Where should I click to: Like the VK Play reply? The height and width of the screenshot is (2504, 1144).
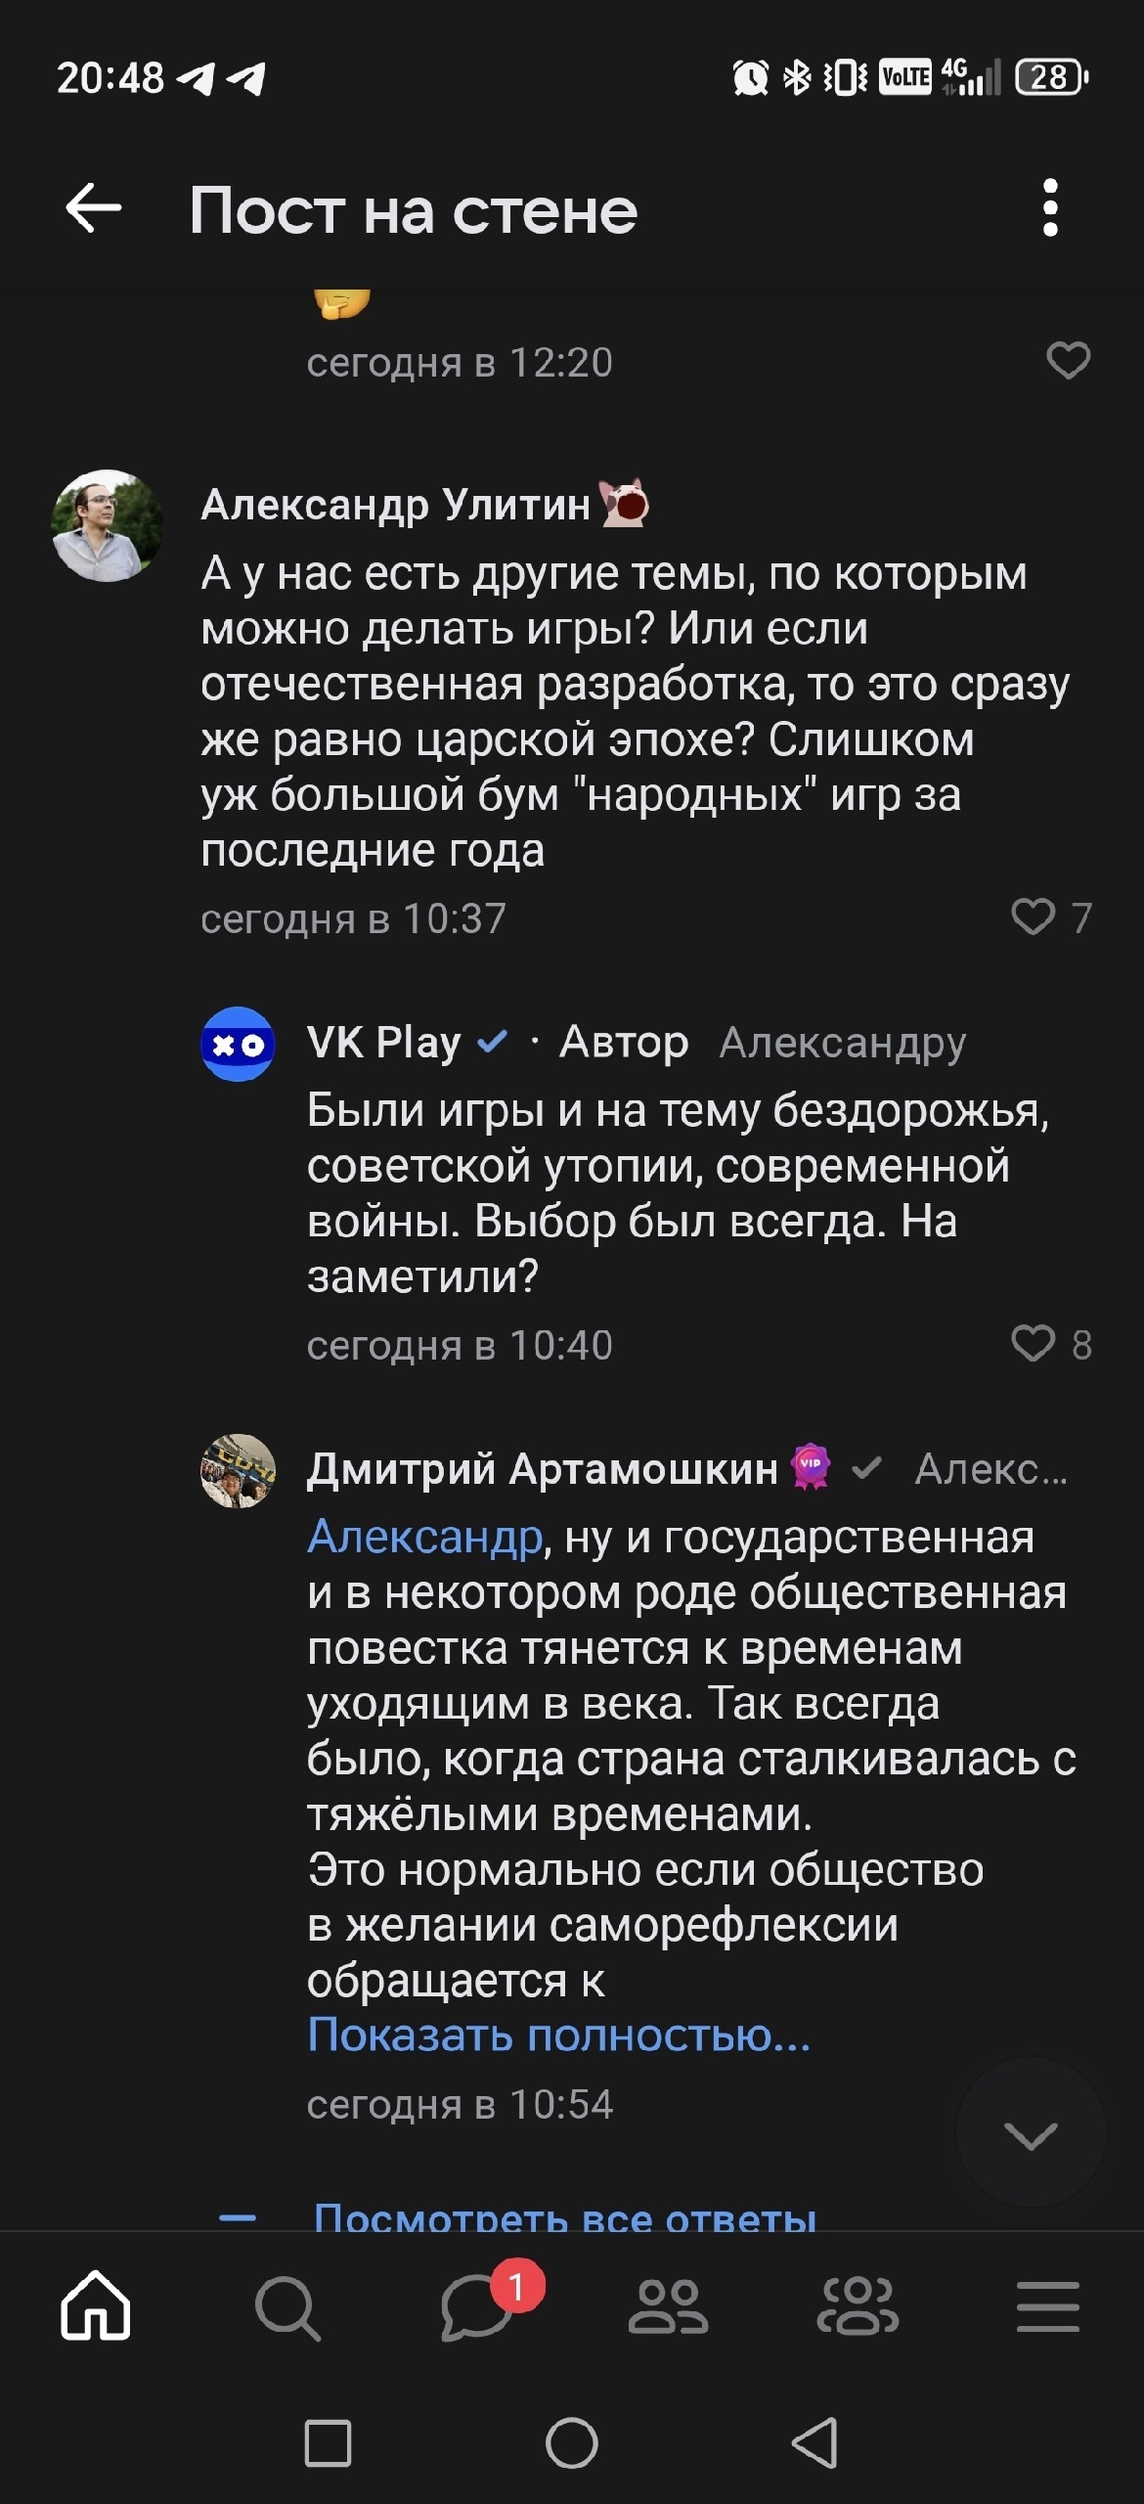point(1034,1344)
